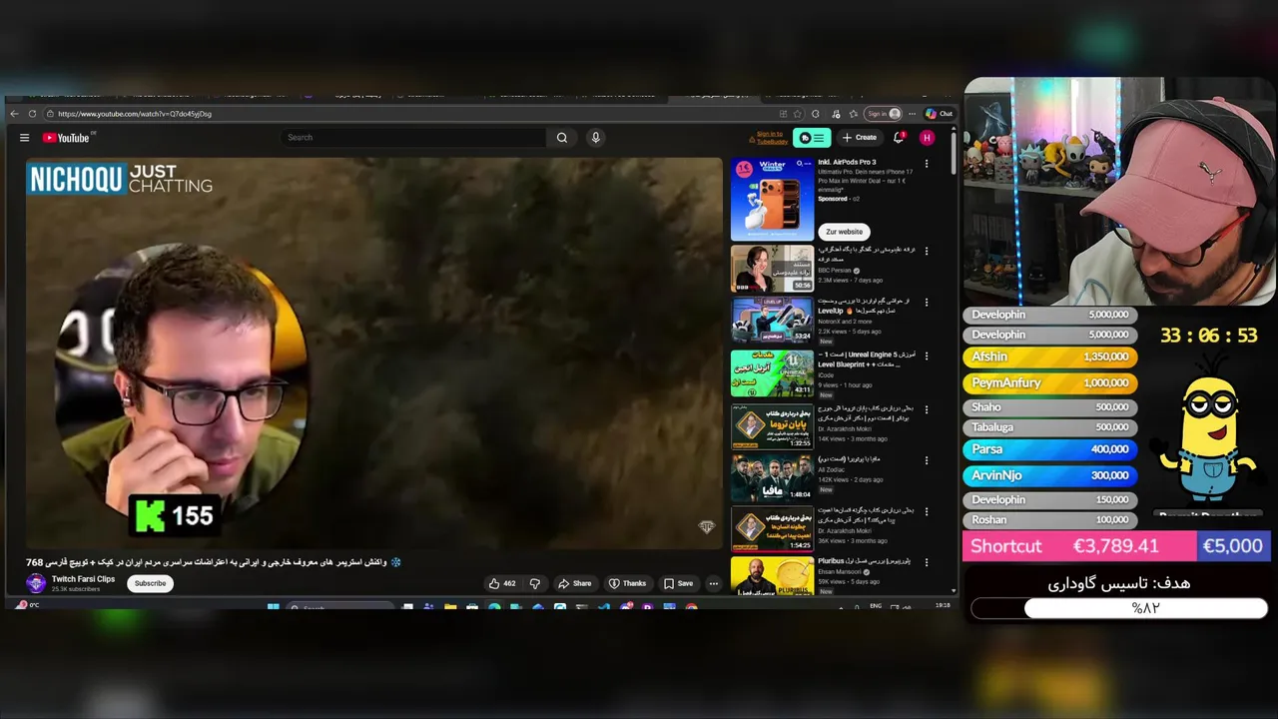The height and width of the screenshot is (719, 1278).
Task: Click taskbar clock showing 19:18
Action: click(x=943, y=605)
